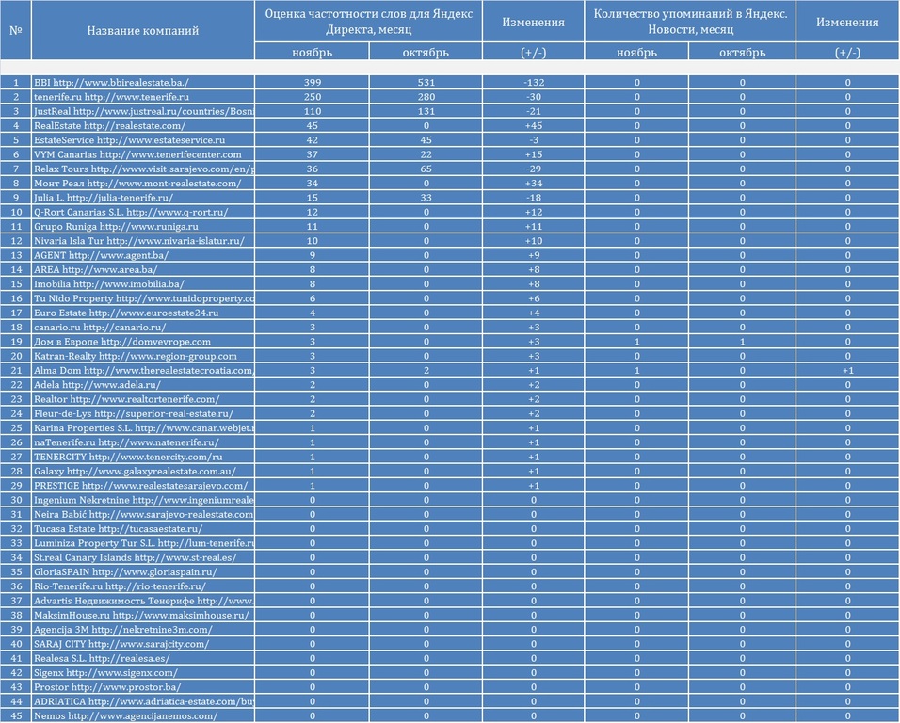Image resolution: width=900 pixels, height=723 pixels.
Task: Select PRESTIGE company cell
Action: pos(143,486)
